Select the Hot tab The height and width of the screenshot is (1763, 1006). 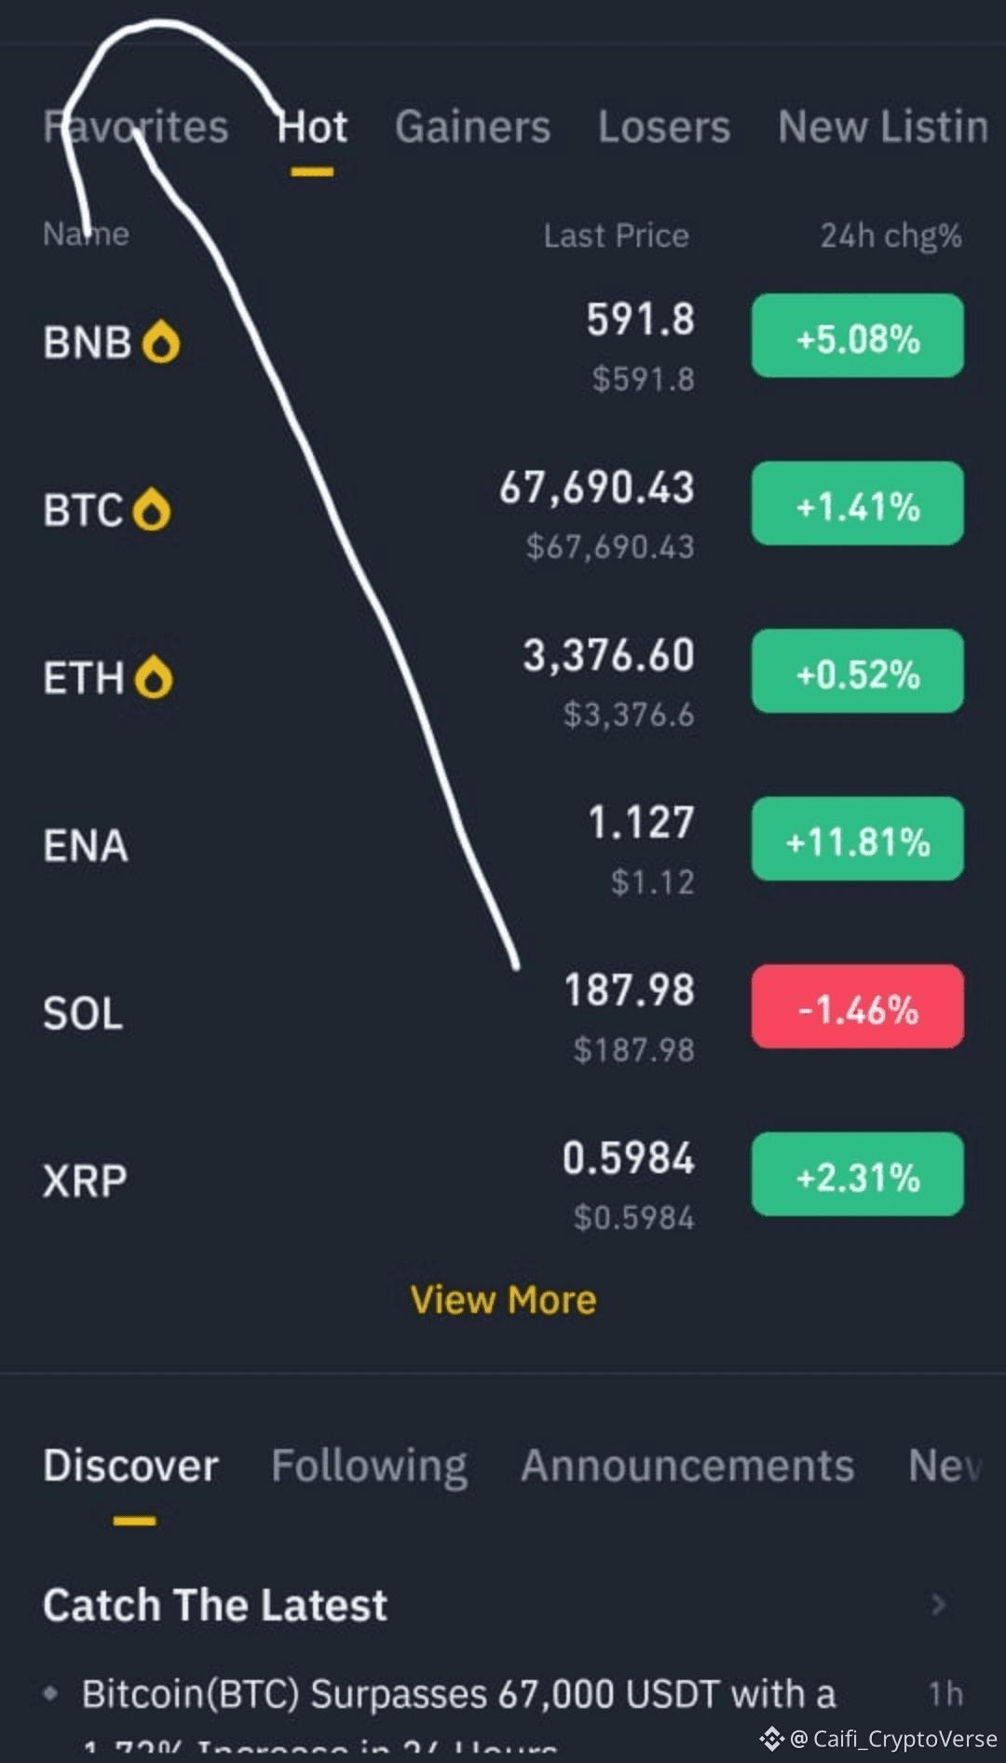point(312,127)
